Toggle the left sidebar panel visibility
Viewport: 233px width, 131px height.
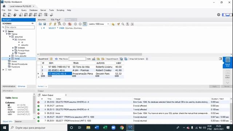tap(224, 15)
